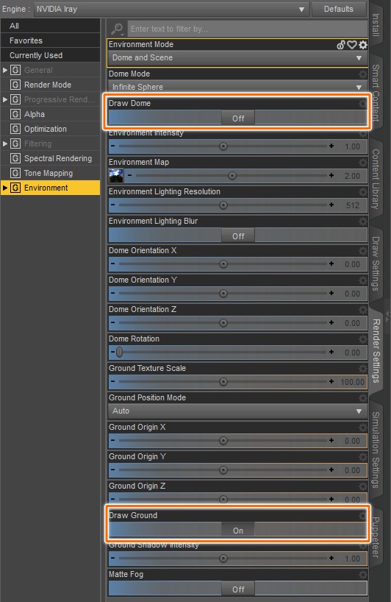Click the G icon beside Environment
This screenshot has width=391, height=602.
(x=15, y=188)
